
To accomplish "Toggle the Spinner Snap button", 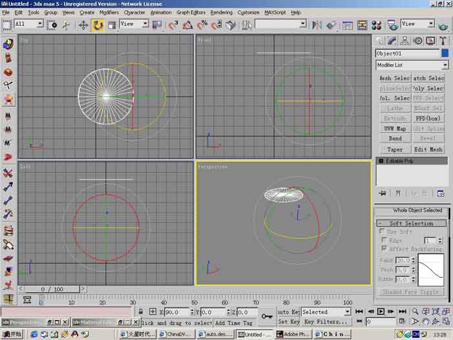I will tap(216, 25).
